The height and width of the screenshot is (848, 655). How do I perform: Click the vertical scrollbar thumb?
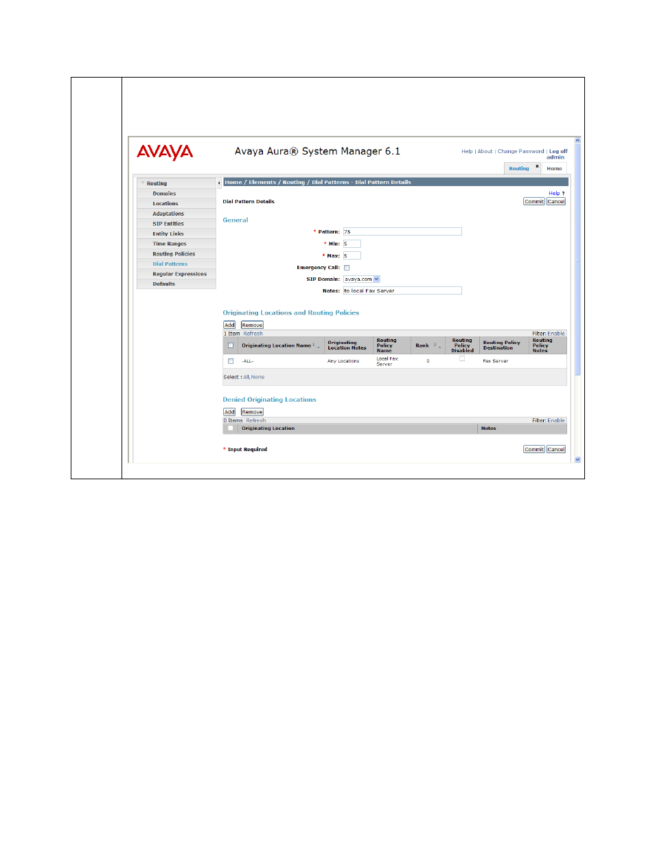tap(577, 260)
